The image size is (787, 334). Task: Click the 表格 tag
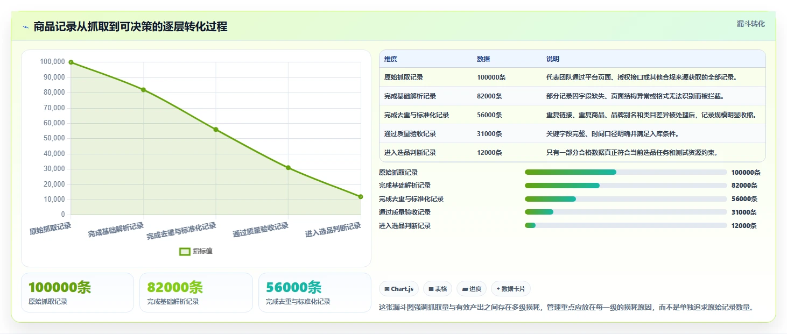[x=438, y=289]
